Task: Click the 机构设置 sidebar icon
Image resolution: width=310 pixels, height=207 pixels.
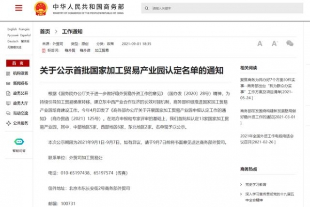Action: [9, 74]
